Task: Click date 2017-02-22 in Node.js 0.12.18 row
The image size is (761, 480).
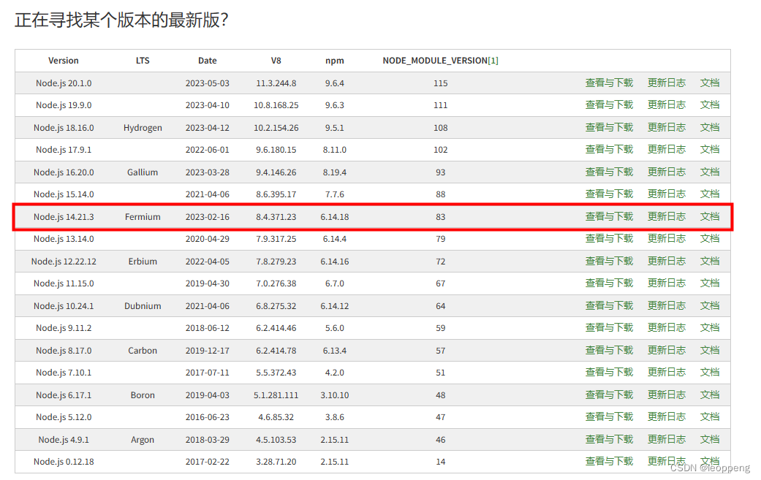Action: pos(207,462)
